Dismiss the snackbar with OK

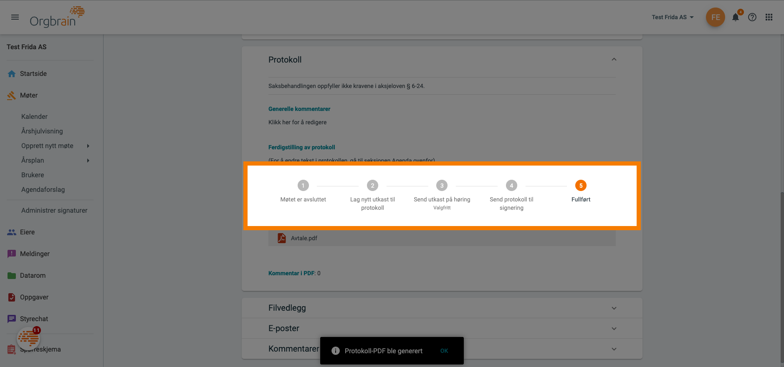[x=444, y=351]
